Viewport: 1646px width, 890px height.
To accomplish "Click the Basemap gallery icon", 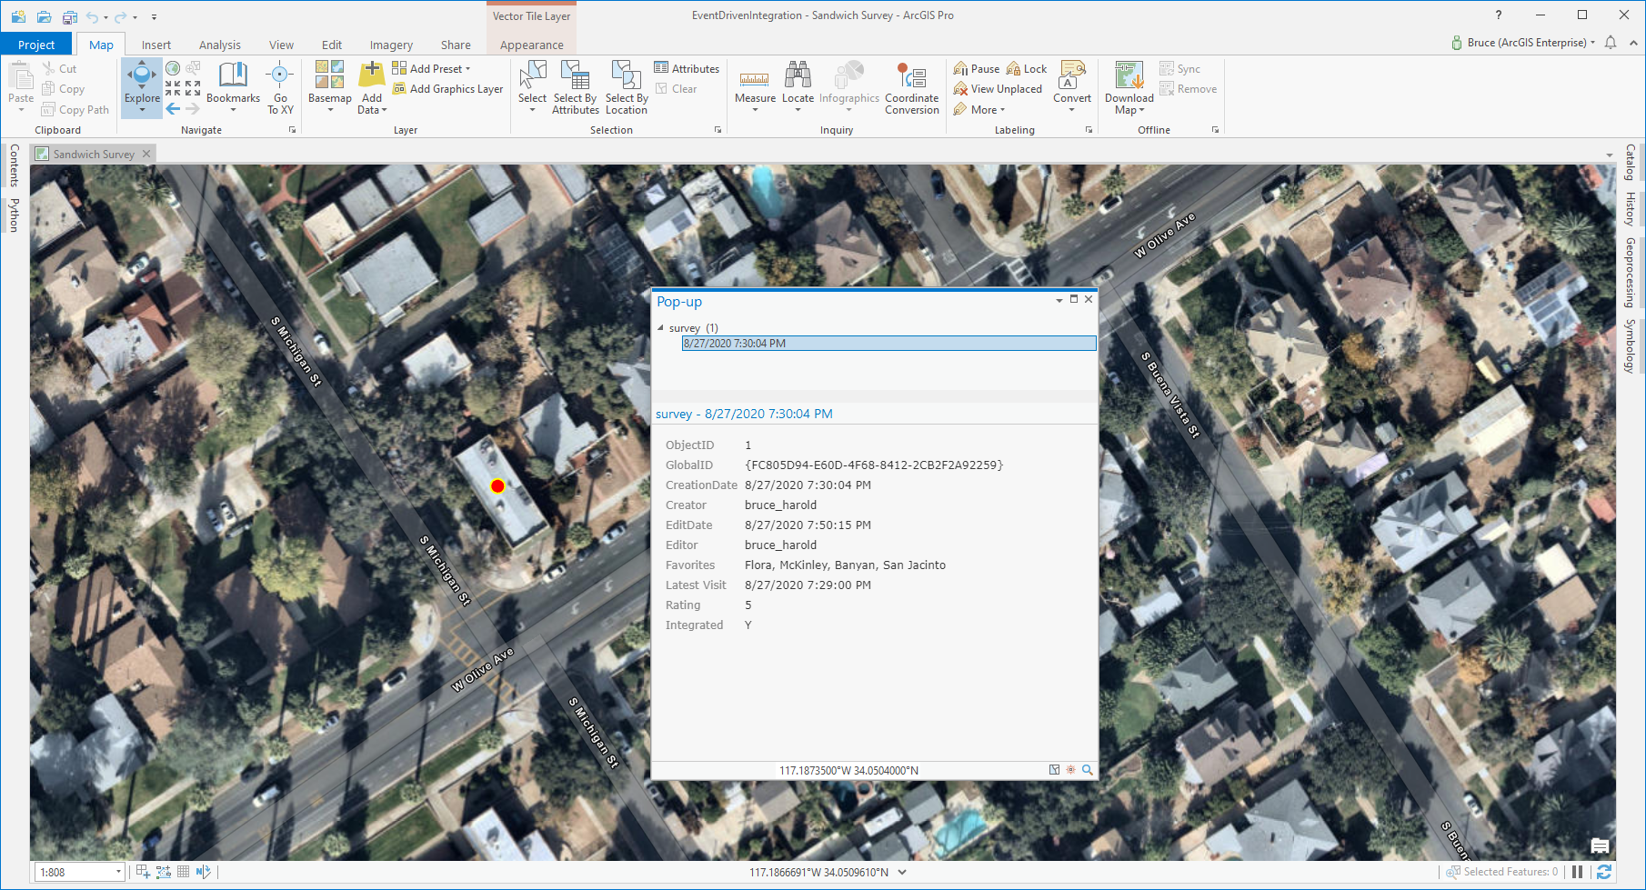I will click(x=329, y=75).
